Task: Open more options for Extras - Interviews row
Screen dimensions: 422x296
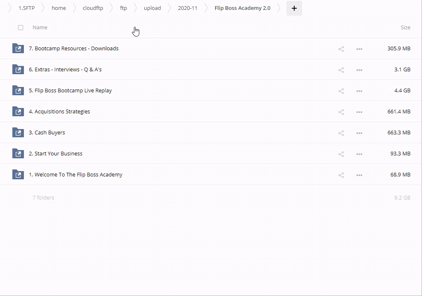Action: click(359, 70)
